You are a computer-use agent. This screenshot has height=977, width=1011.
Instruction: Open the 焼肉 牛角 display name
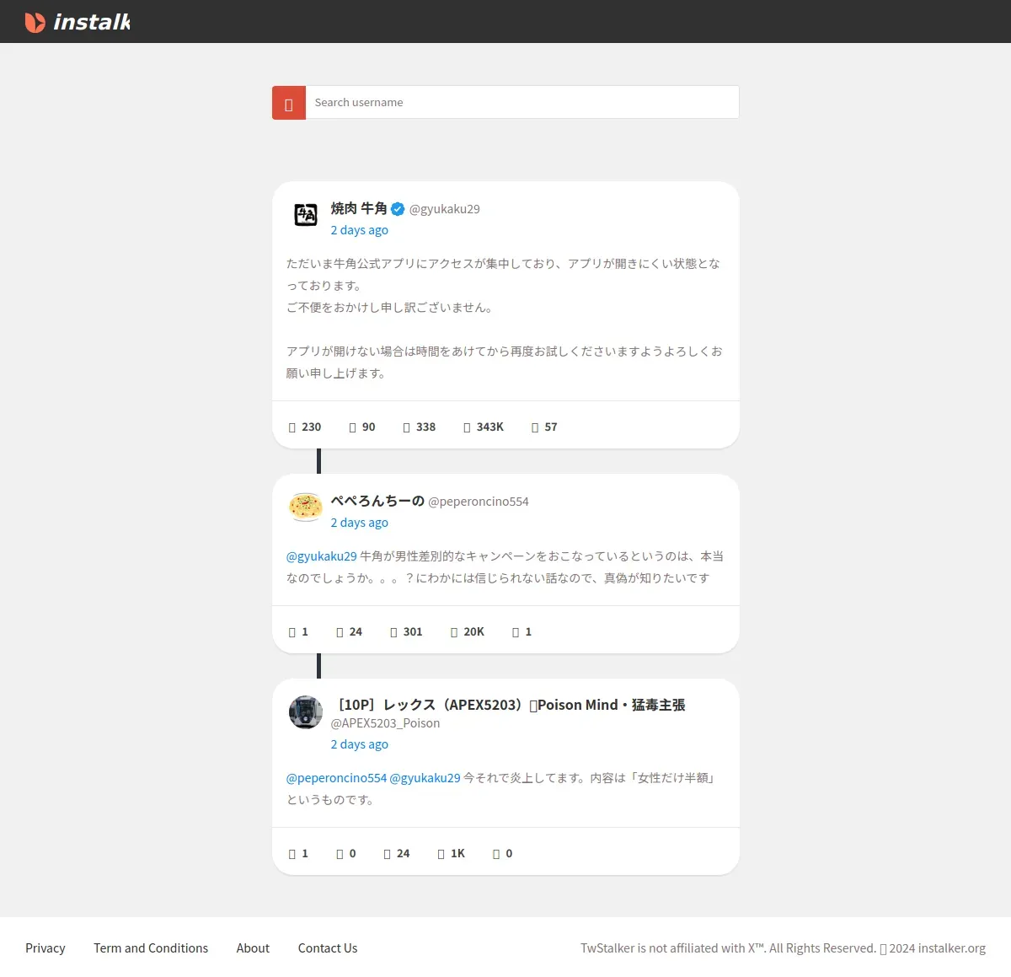pyautogui.click(x=359, y=208)
